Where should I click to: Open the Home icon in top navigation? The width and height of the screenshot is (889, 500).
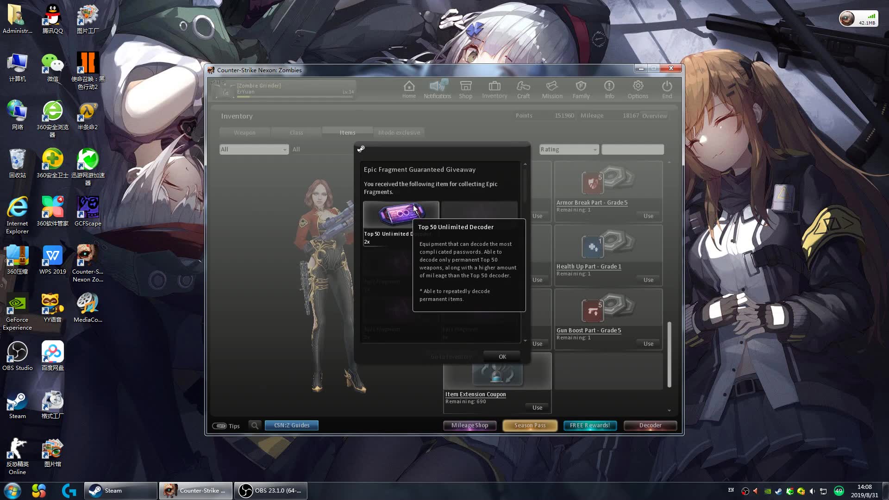409,89
